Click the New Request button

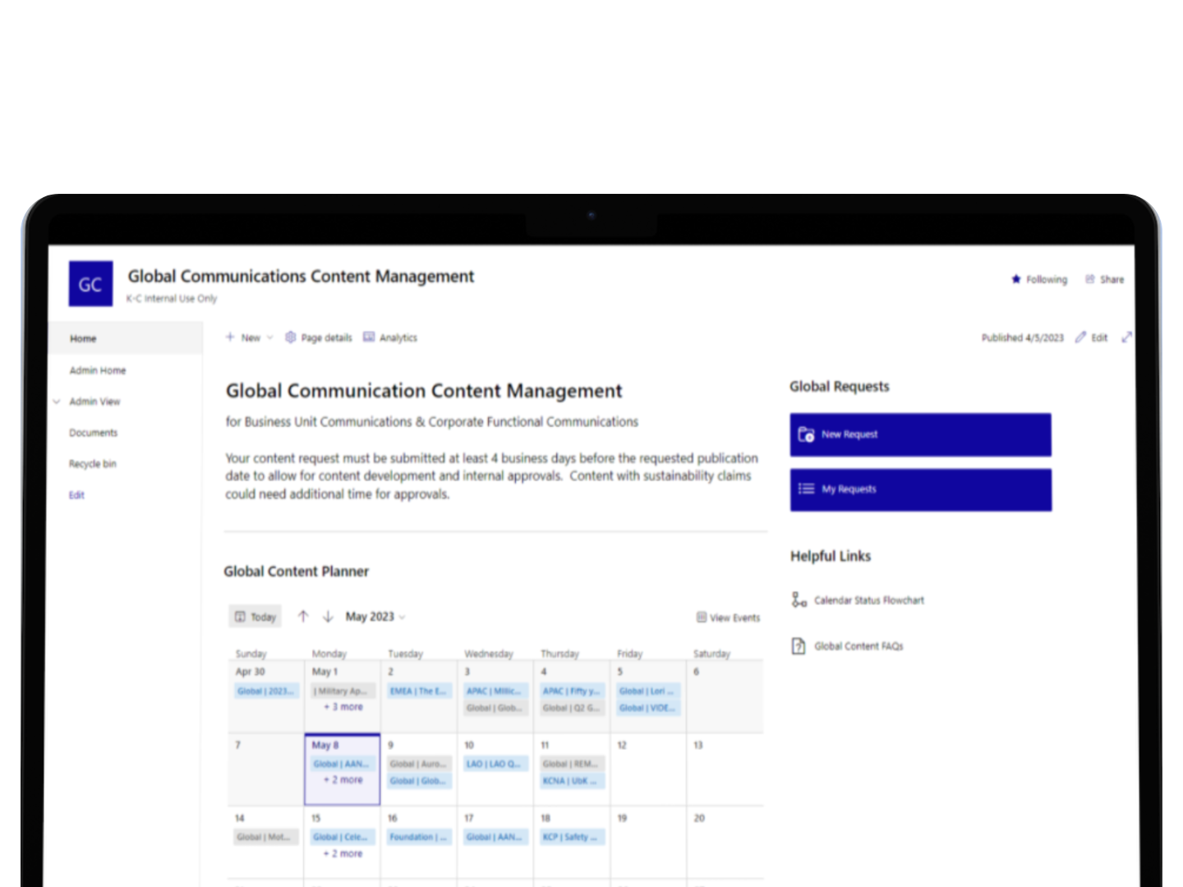point(920,434)
